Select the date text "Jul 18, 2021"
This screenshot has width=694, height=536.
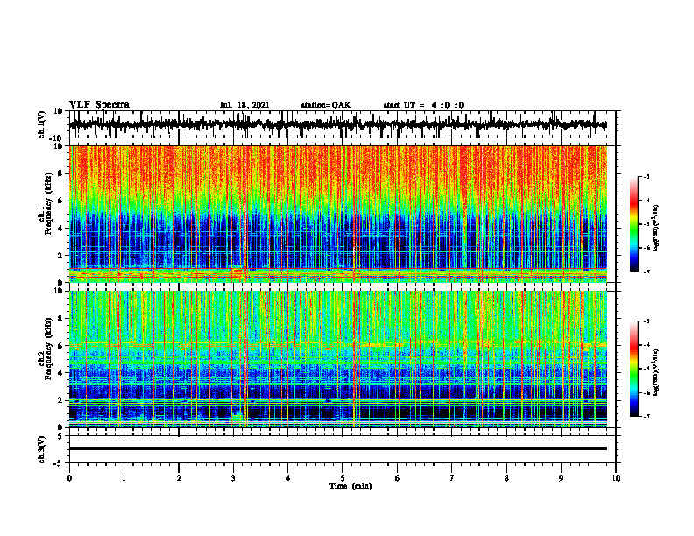(244, 105)
